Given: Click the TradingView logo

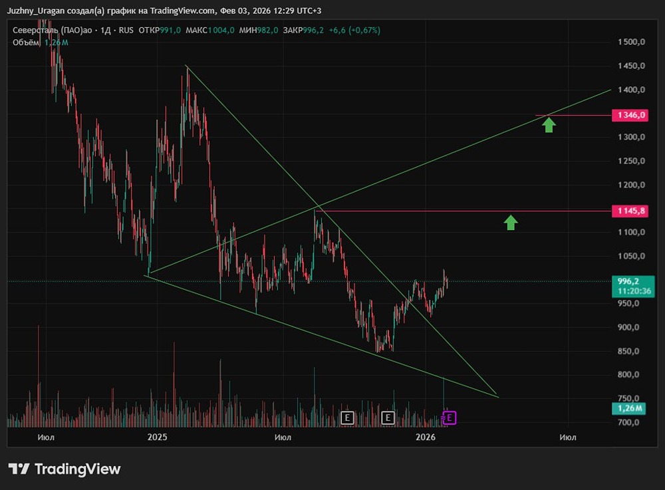Looking at the screenshot, I should pos(65,469).
